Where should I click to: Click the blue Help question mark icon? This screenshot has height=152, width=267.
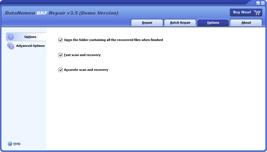[10, 144]
